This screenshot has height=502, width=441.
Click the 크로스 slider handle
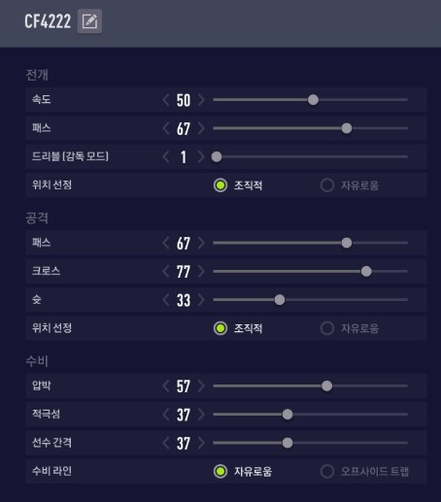[366, 271]
